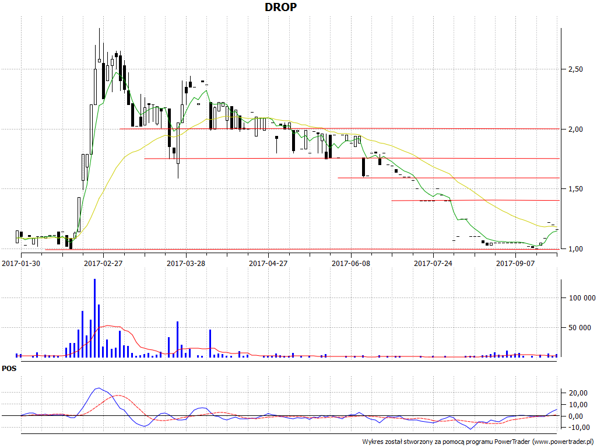Select the 2017-06-08 date label

(350, 263)
